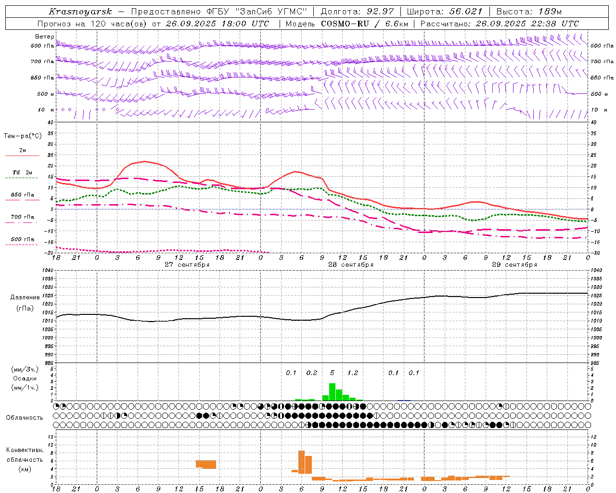The width and height of the screenshot is (616, 493).
Task: Click the 'Рассчитано: 26.09.2025 22:38 UTC' text
Action: [500, 24]
